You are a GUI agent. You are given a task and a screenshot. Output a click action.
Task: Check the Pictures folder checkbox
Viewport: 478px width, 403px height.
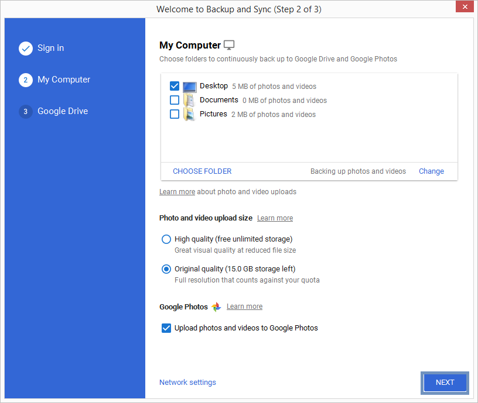175,114
